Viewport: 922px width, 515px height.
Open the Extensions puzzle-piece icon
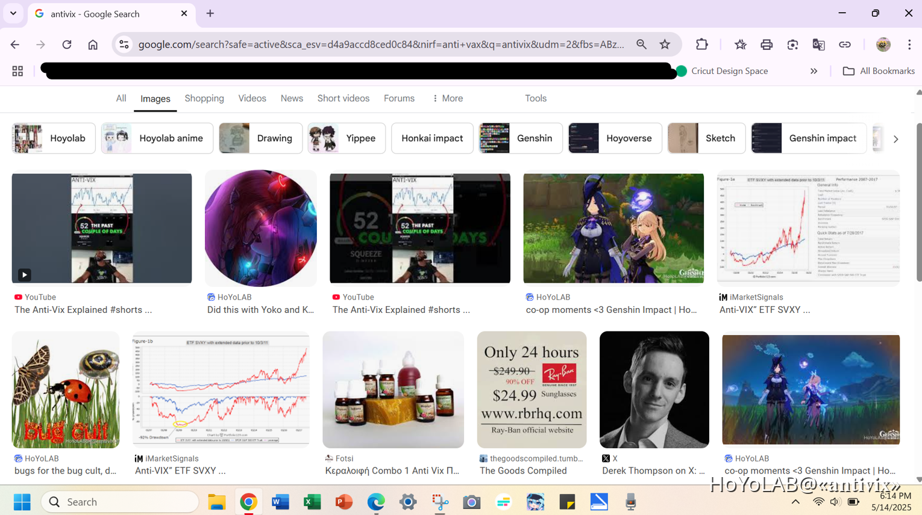701,44
